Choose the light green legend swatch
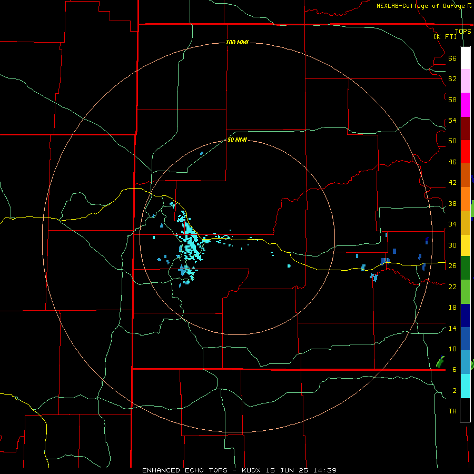The image size is (474, 474). 465,292
